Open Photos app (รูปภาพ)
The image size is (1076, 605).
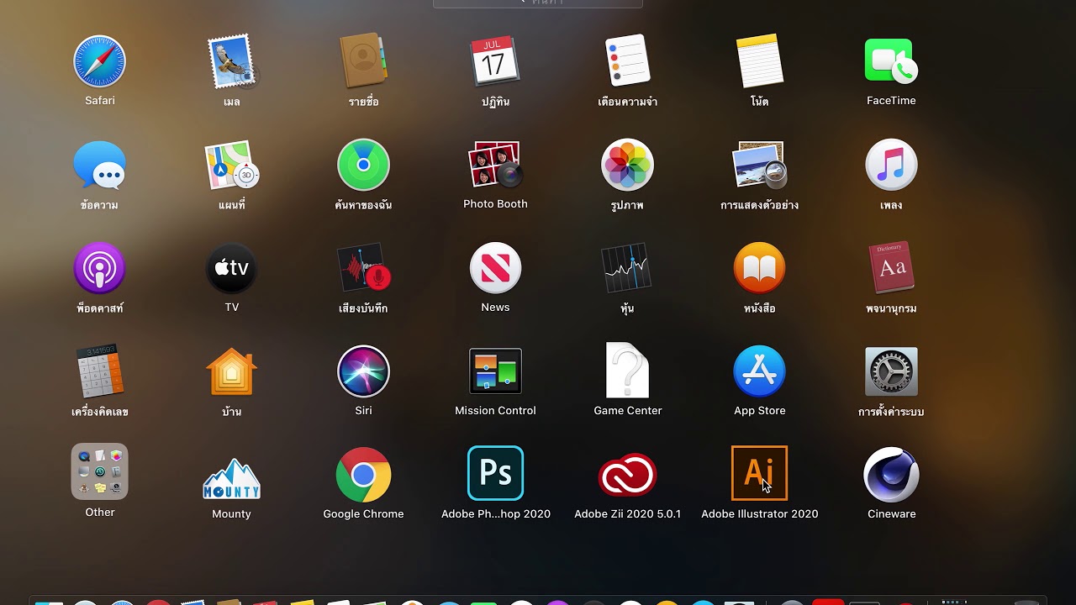627,166
